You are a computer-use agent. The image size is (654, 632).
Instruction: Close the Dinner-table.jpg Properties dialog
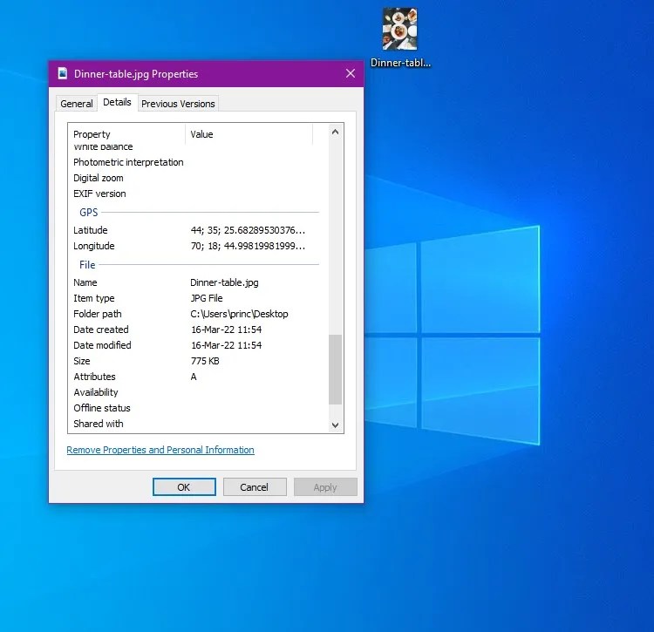[351, 74]
